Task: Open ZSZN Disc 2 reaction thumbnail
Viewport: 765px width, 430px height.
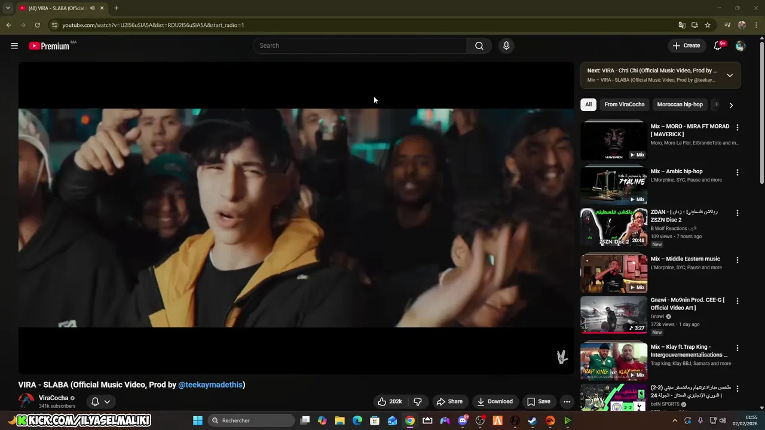Action: click(x=614, y=227)
